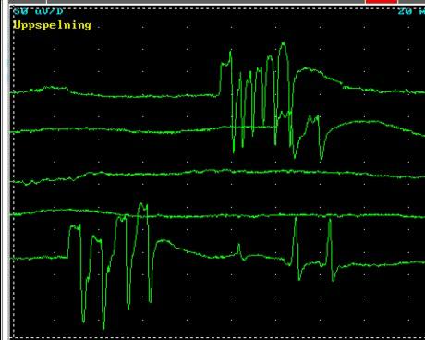Viewport: 425px width, 340px height.
Task: Select the double-peaked bump on second trace
Action: coord(314,118)
